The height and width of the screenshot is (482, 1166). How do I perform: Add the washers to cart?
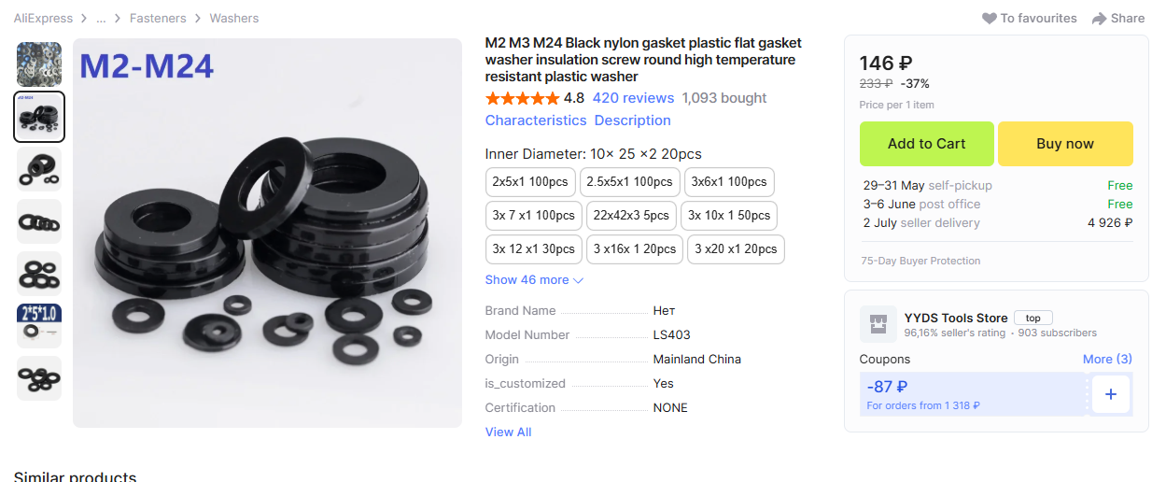click(927, 144)
